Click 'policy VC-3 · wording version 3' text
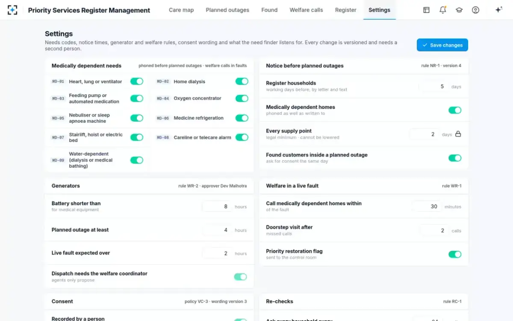 click(216, 301)
